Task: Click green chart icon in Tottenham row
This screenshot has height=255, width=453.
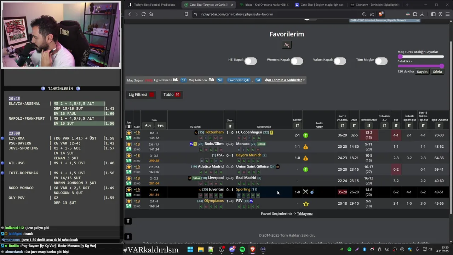Action: pyautogui.click(x=129, y=138)
